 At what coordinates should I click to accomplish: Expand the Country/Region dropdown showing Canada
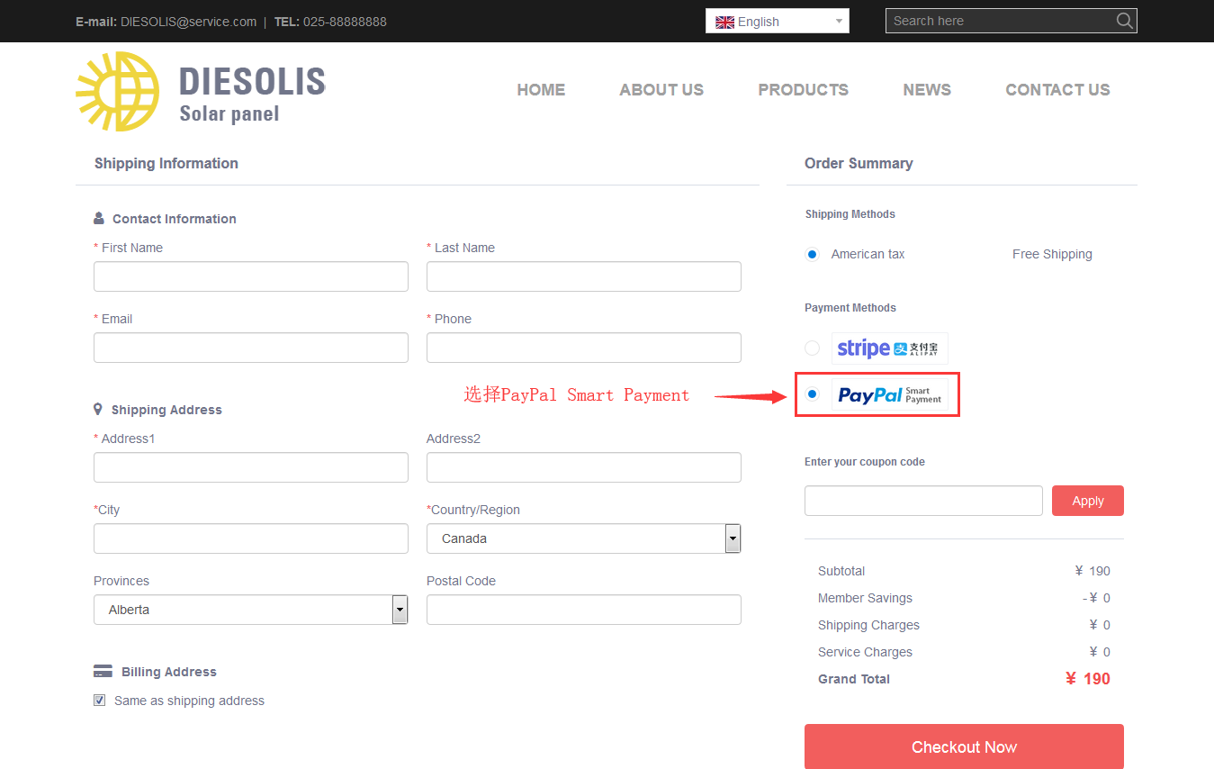pos(733,538)
